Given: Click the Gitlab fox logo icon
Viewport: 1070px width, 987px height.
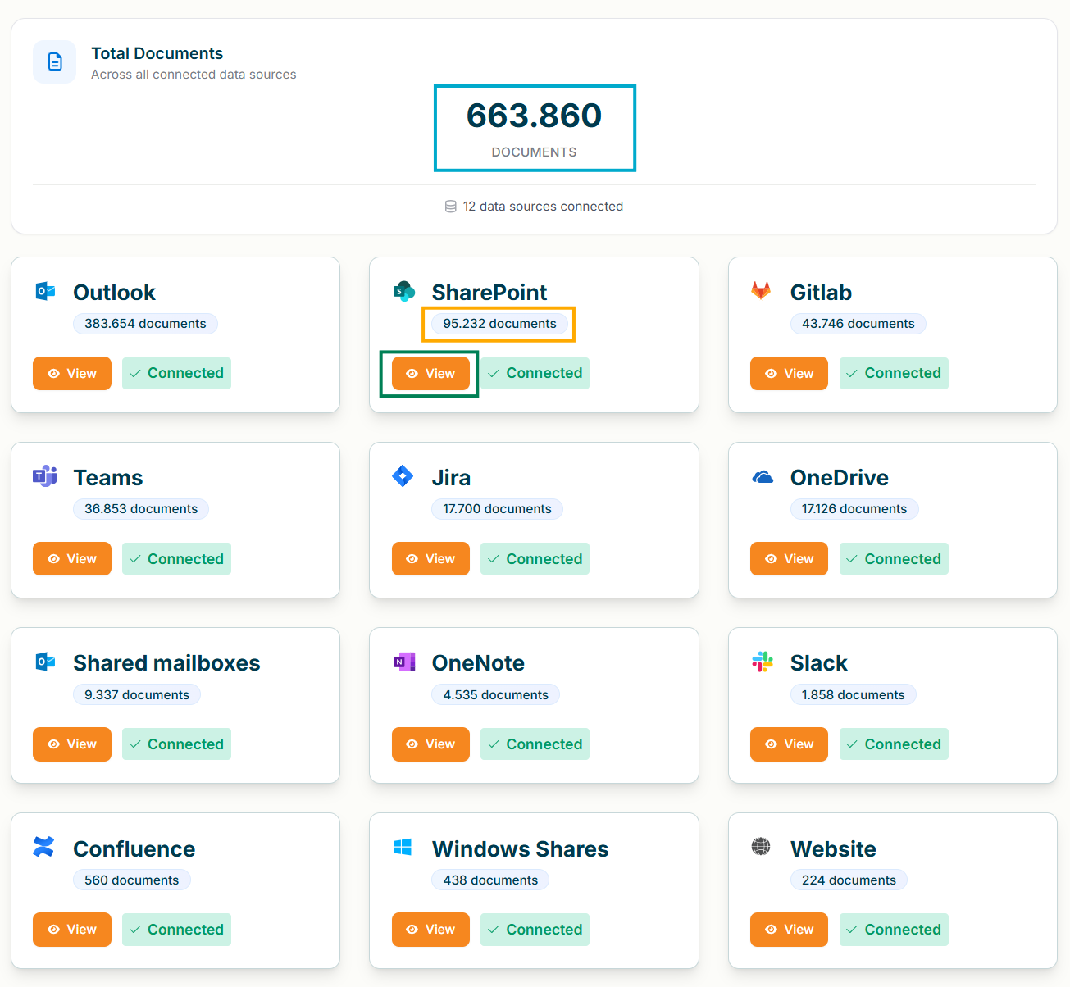Looking at the screenshot, I should 761,290.
